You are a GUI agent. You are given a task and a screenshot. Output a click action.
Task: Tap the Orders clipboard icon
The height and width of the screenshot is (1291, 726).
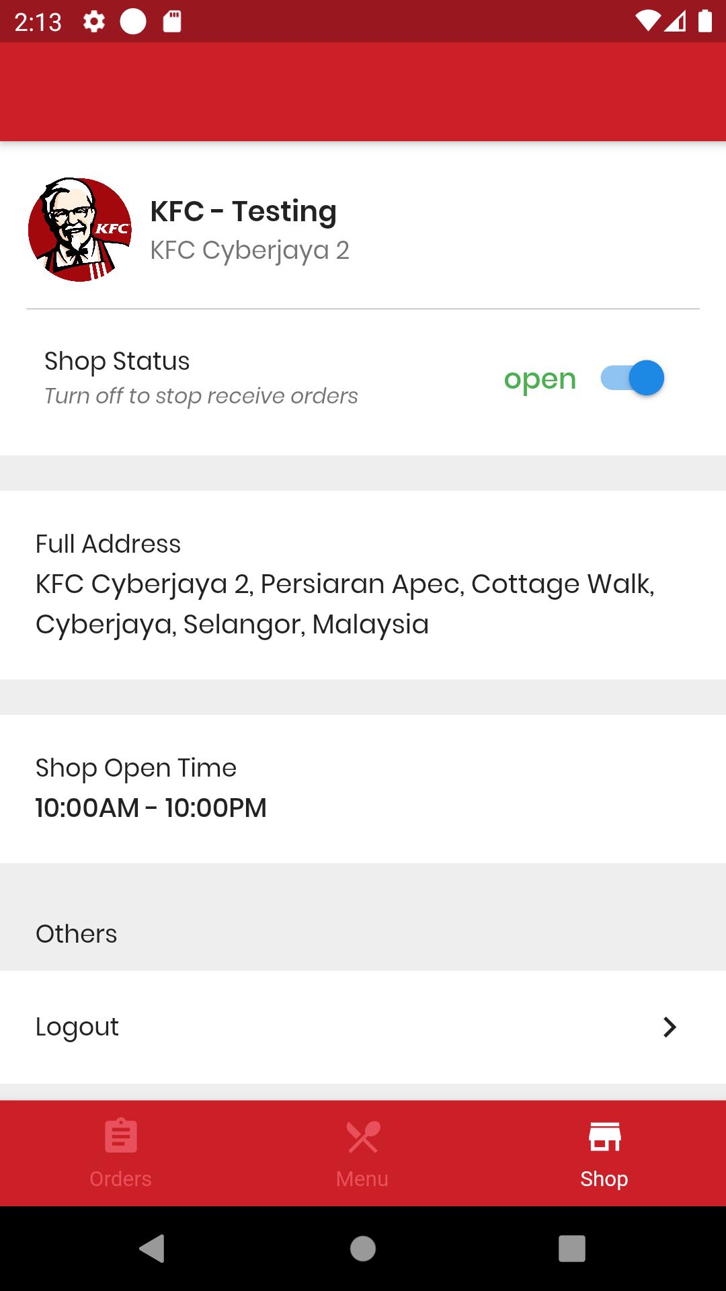[x=121, y=1136]
